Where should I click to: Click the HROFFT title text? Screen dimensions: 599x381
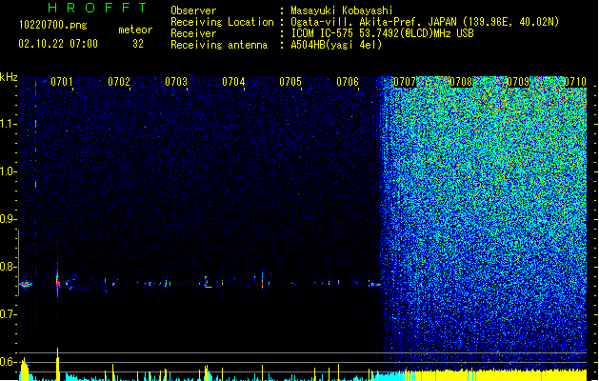(97, 8)
